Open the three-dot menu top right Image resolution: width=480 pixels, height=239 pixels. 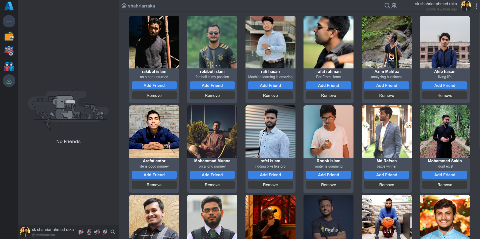[x=476, y=6]
